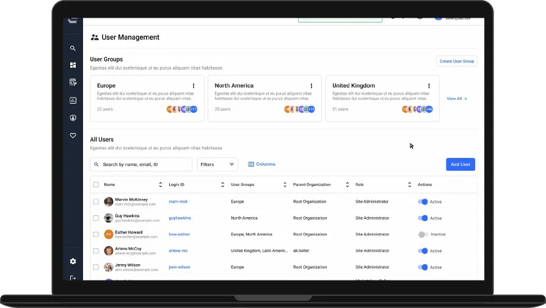Open arlene-mc login ID link
The image size is (546, 308).
pyautogui.click(x=178, y=251)
